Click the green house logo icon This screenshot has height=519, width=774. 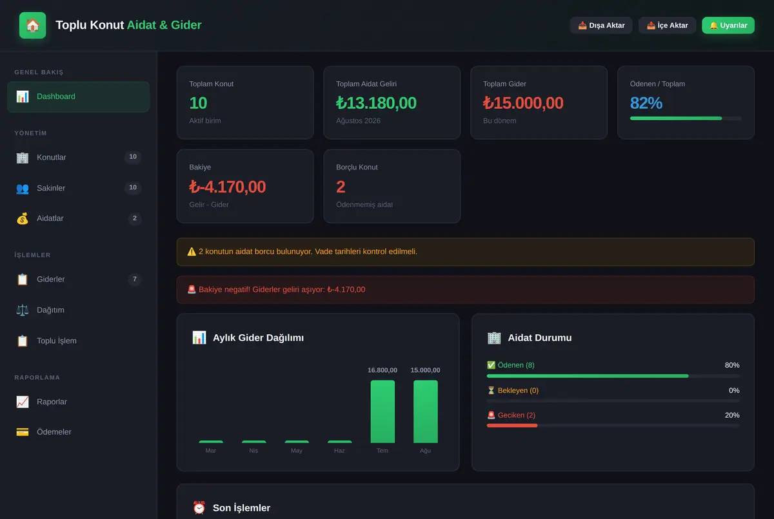[32, 25]
